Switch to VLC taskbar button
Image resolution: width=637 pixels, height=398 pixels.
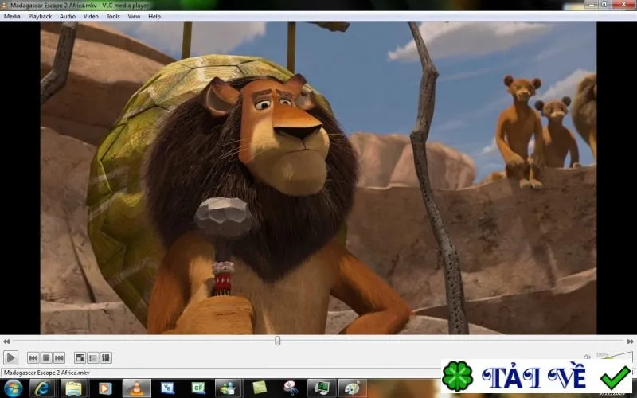(x=136, y=388)
